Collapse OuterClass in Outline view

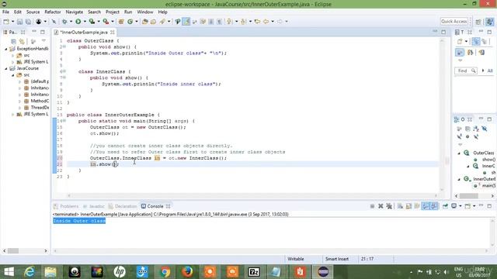[459, 153]
